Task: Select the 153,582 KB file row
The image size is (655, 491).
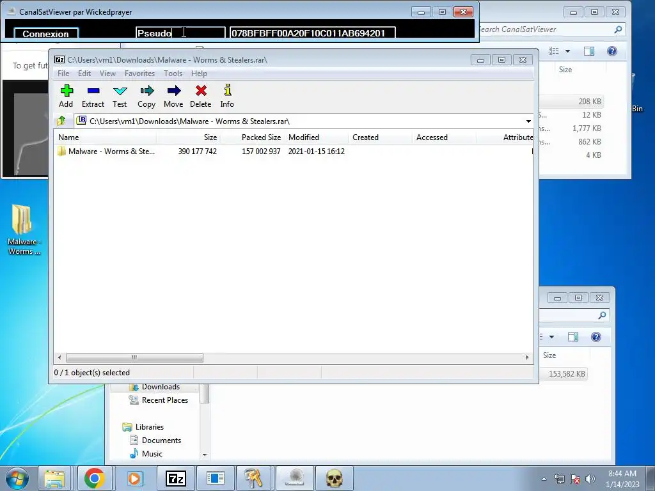Action: pyautogui.click(x=564, y=373)
